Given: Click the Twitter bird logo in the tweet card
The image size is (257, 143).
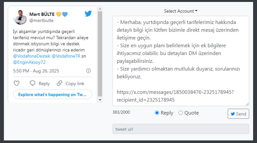Looking at the screenshot, I should [x=88, y=14].
